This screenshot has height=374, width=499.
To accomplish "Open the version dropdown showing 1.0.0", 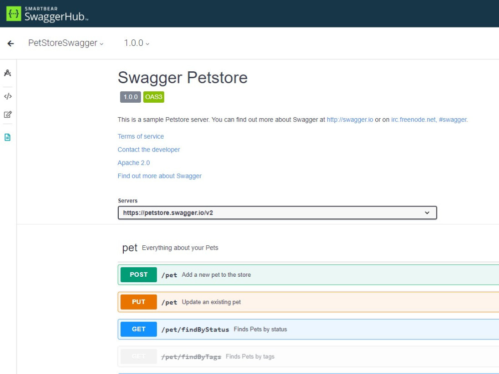I will [136, 43].
